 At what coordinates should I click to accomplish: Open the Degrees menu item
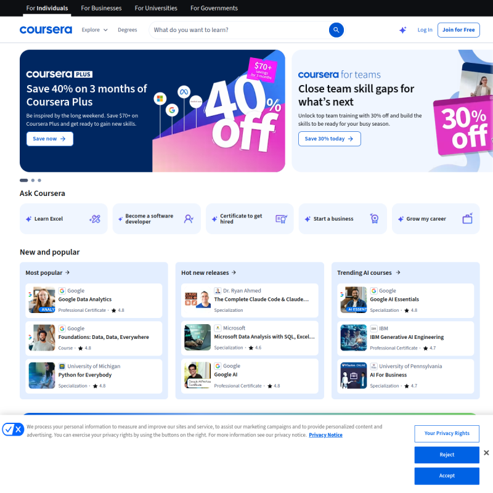[x=128, y=30]
